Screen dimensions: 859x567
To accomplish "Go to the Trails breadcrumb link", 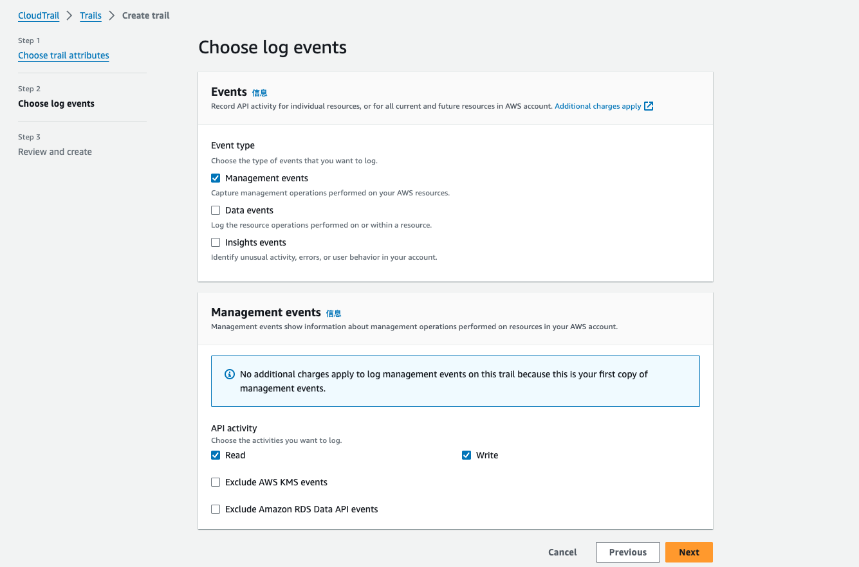I will point(91,15).
